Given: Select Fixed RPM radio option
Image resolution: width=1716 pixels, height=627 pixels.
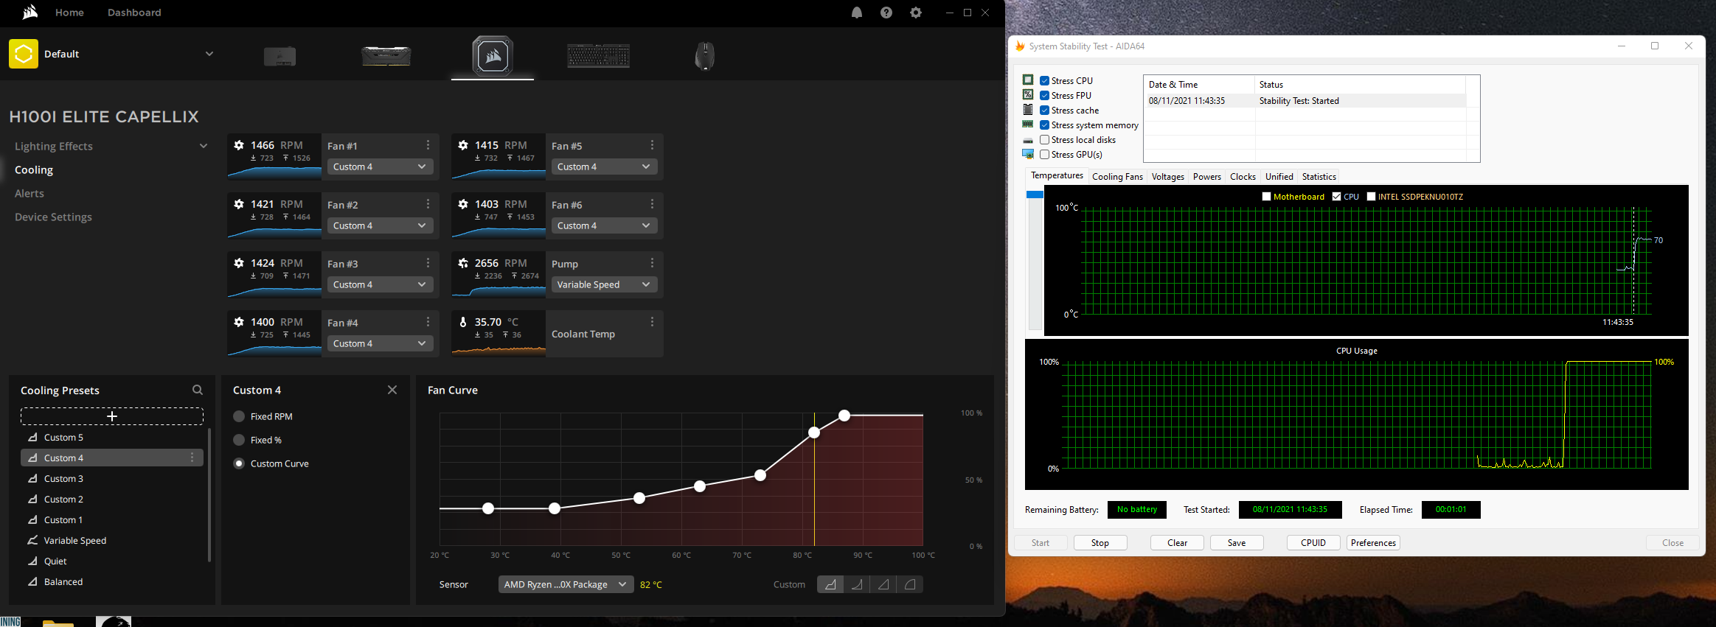Looking at the screenshot, I should [x=239, y=416].
